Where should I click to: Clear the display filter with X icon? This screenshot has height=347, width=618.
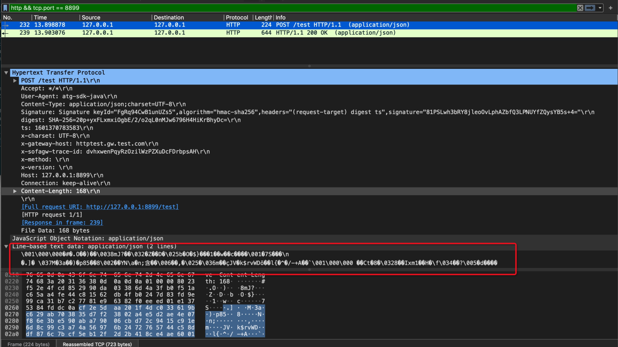pos(580,8)
